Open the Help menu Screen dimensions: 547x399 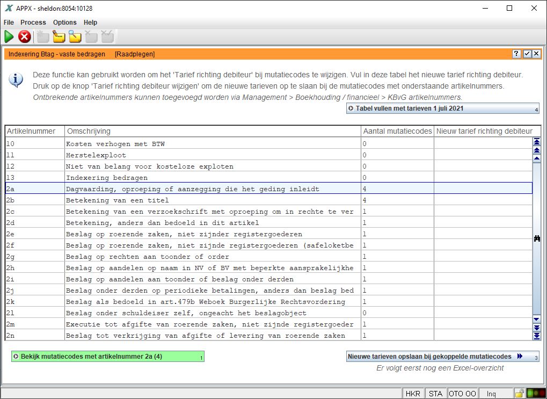pos(90,23)
